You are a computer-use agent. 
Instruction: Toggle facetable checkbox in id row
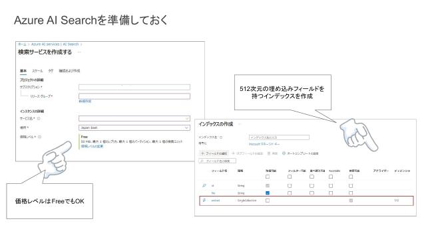pyautogui.click(x=331, y=186)
